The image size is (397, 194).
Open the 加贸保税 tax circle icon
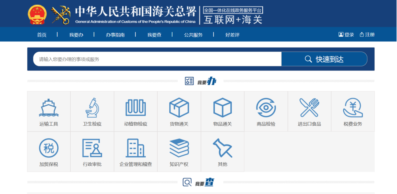coord(49,148)
